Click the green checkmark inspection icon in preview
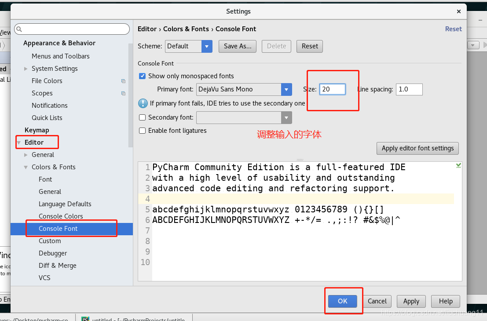Viewport: 487px width, 321px height. [x=458, y=166]
